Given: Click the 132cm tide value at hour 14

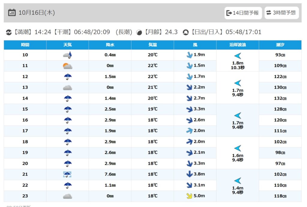Looking at the screenshot, I should 280,98.
